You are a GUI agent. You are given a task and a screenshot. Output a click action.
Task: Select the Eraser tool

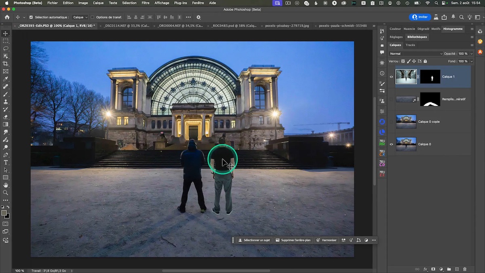point(6,117)
